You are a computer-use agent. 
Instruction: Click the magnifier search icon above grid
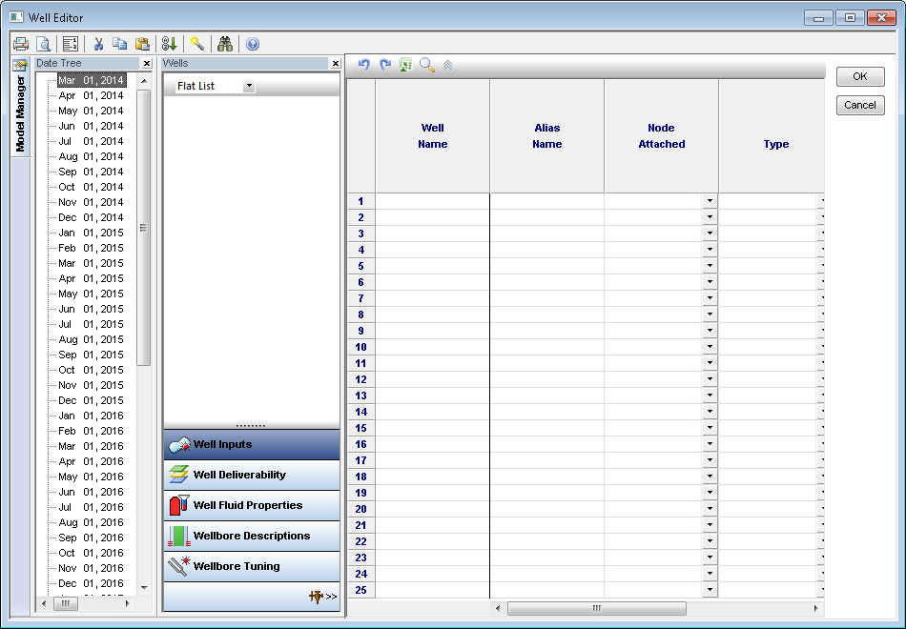426,65
